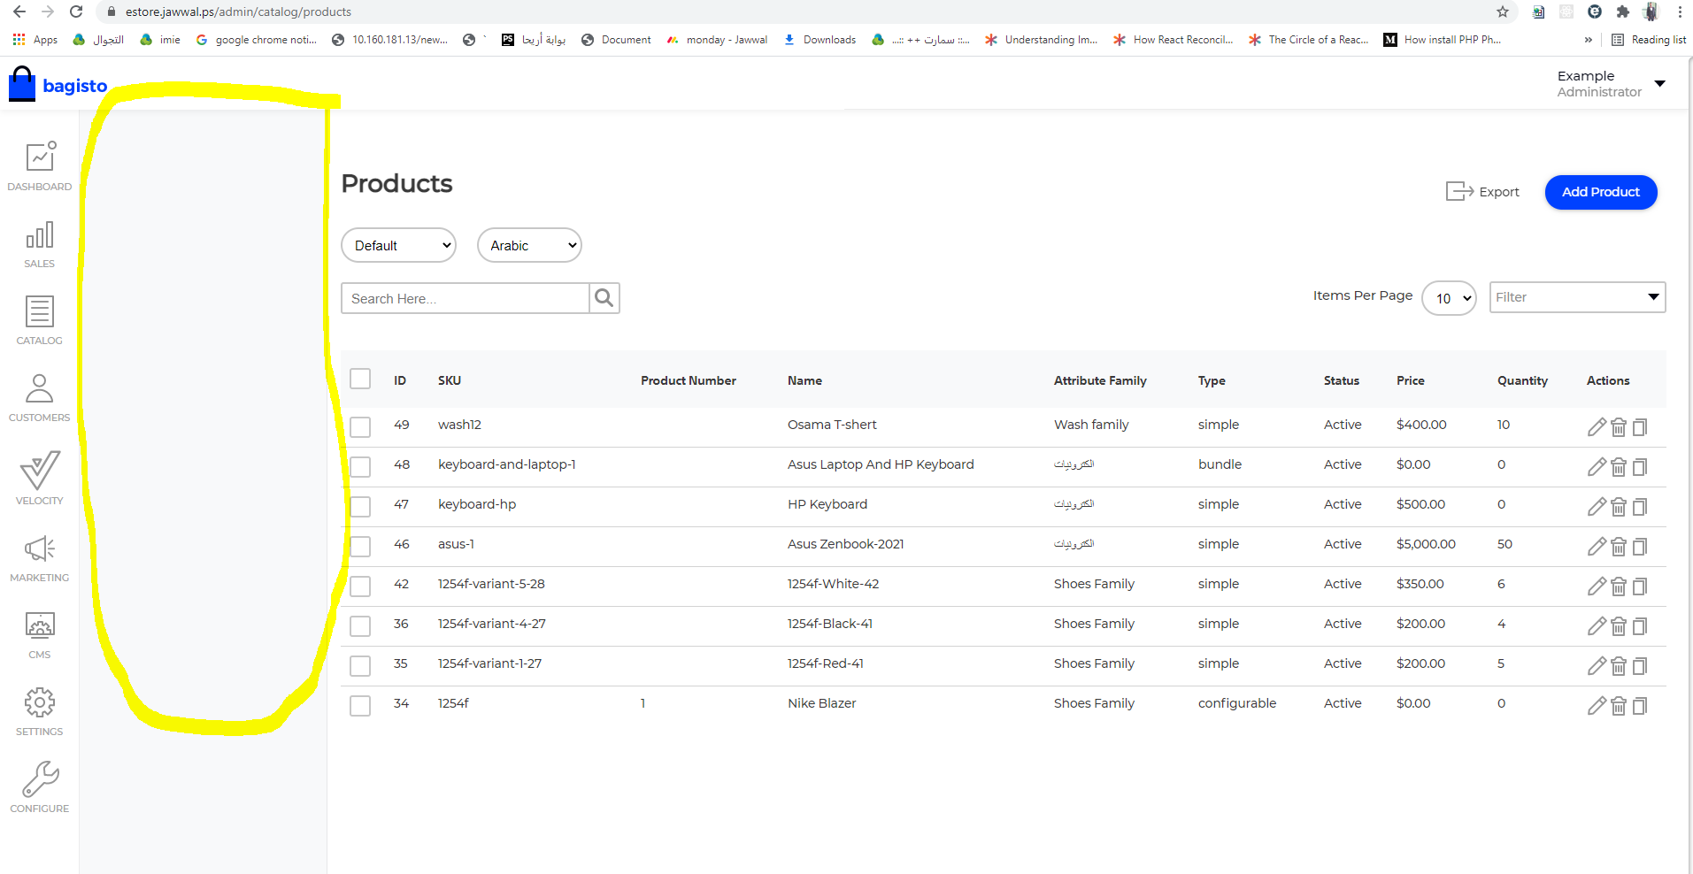Edit product wash12 with pencil icon

pos(1597,427)
